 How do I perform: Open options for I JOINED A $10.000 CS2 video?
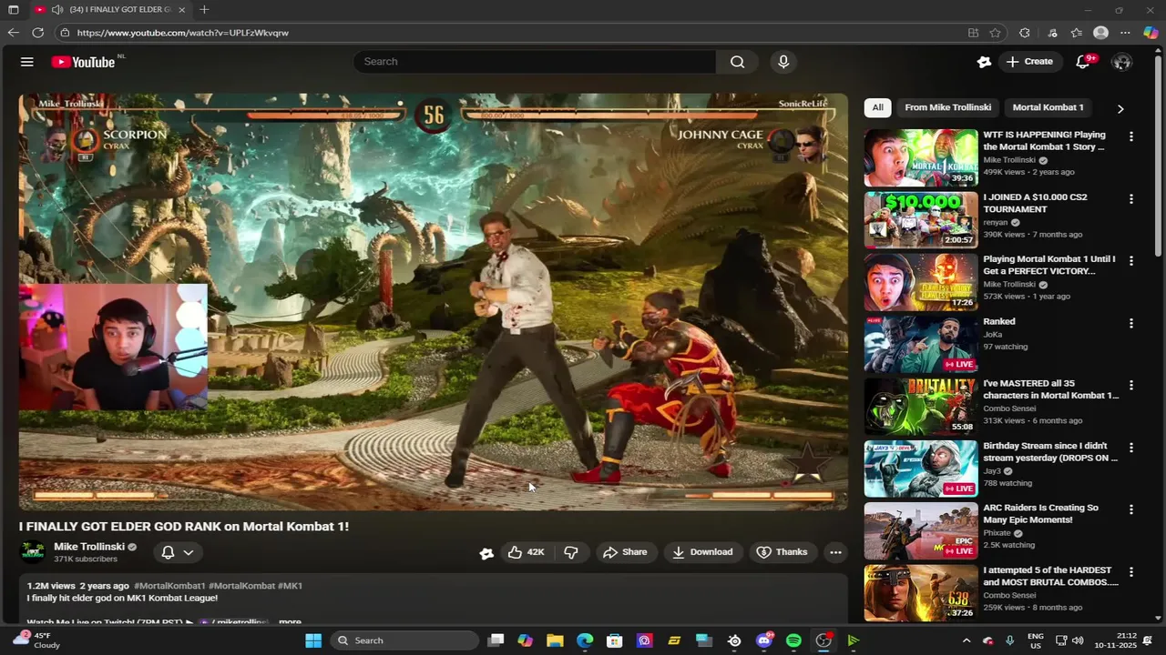(x=1130, y=198)
